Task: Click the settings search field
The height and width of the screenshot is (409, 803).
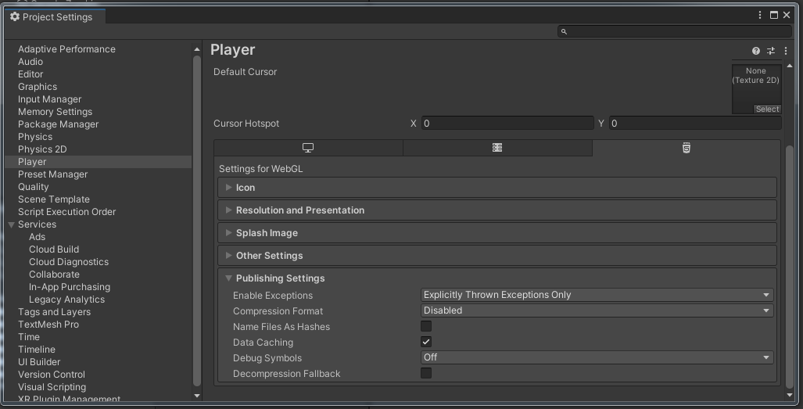Action: click(675, 32)
